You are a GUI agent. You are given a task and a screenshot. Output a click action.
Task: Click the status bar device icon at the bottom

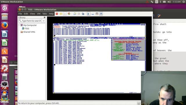[x=139, y=103]
